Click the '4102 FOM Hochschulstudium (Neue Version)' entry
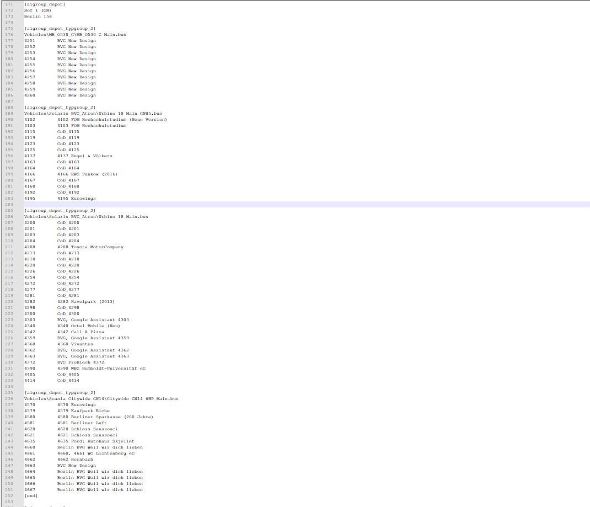This screenshot has width=590, height=507. pyautogui.click(x=111, y=119)
